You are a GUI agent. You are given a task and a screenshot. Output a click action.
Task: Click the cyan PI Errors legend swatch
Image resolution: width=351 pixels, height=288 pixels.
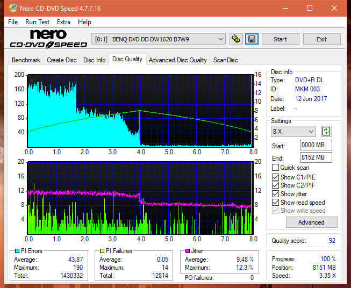point(17,251)
